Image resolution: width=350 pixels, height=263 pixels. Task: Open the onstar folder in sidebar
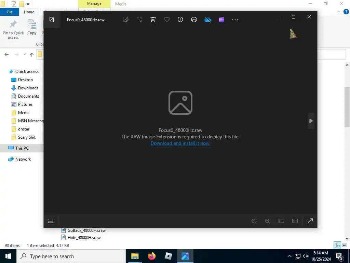click(24, 129)
